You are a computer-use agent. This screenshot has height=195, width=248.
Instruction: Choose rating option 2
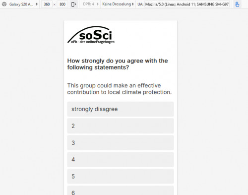coord(121,126)
